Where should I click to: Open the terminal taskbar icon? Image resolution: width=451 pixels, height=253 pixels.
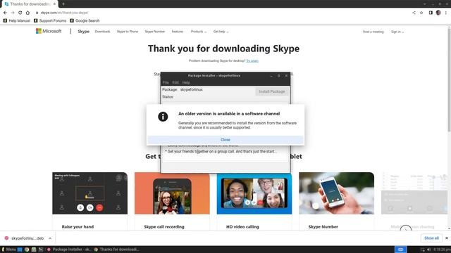41,249
